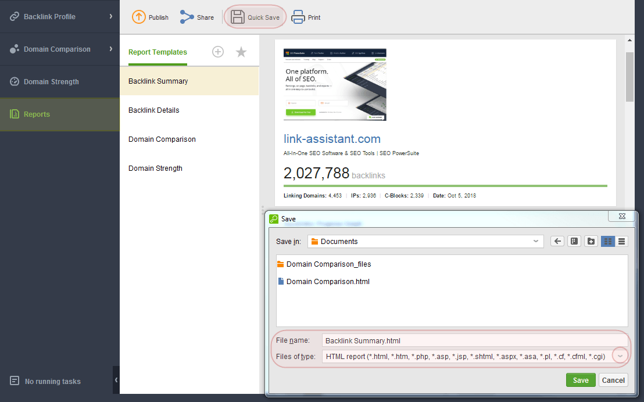Click the favorites star icon
This screenshot has height=402, width=644.
241,52
